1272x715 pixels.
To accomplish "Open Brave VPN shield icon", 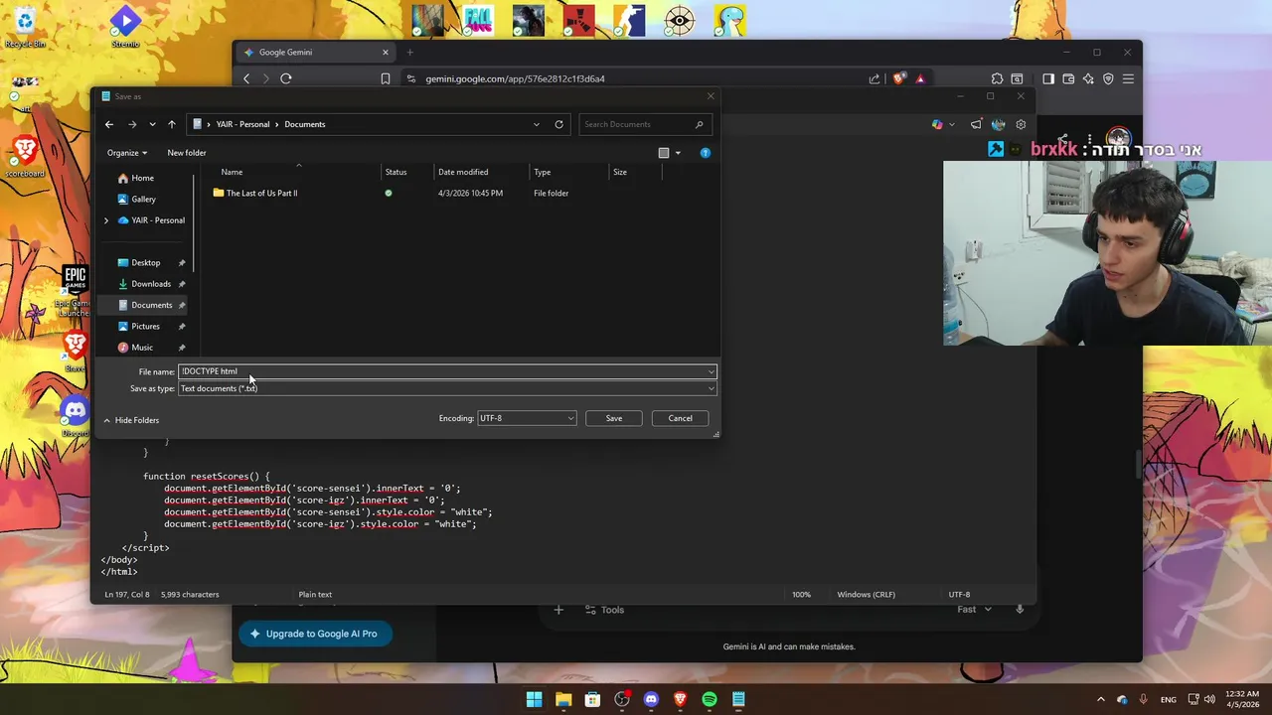I will point(1108,78).
